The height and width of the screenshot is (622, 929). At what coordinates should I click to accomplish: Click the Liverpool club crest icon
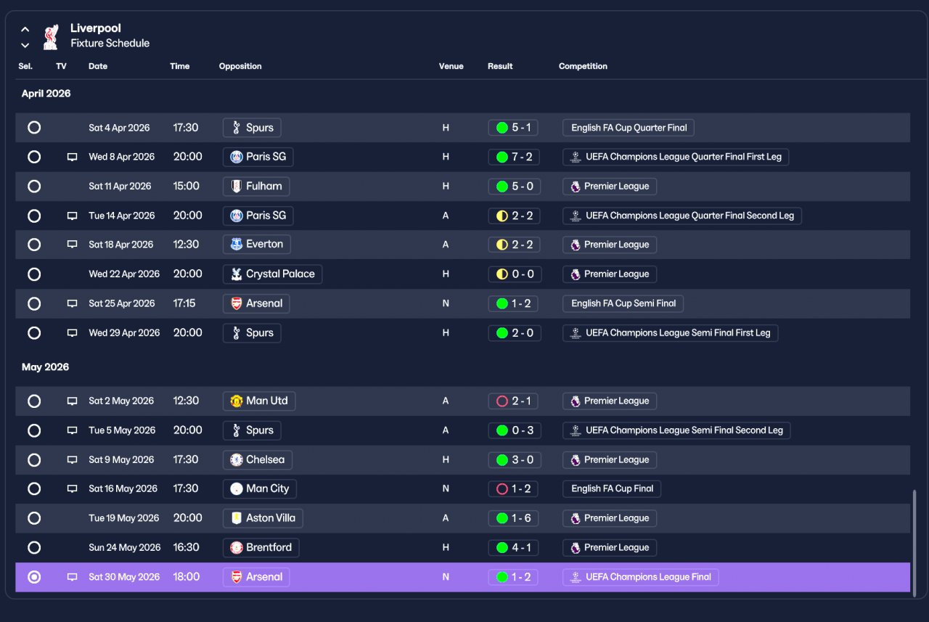(50, 36)
